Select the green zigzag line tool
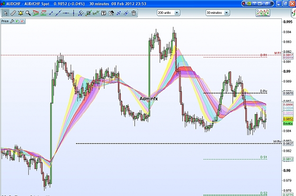Screen dimensions: 296x196 click(96, 13)
